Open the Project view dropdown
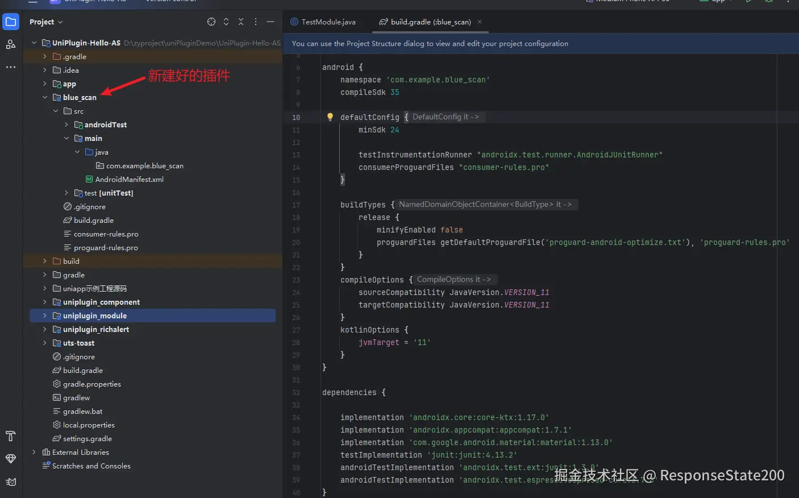The height and width of the screenshot is (498, 799). (x=46, y=22)
